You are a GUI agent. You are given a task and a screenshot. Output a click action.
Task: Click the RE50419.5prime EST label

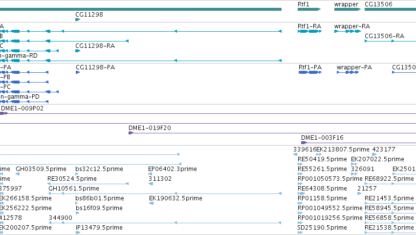pyautogui.click(x=322, y=159)
